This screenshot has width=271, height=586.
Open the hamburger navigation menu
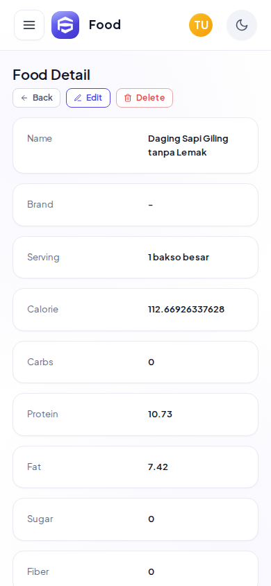(x=29, y=25)
